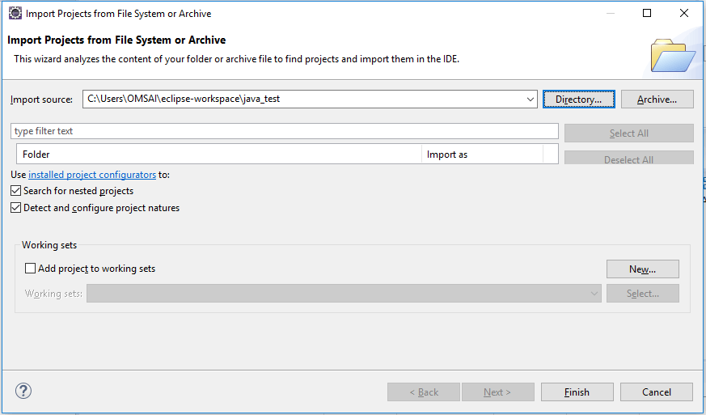Uncheck Detect and configure project natures
The width and height of the screenshot is (706, 415).
click(x=16, y=208)
